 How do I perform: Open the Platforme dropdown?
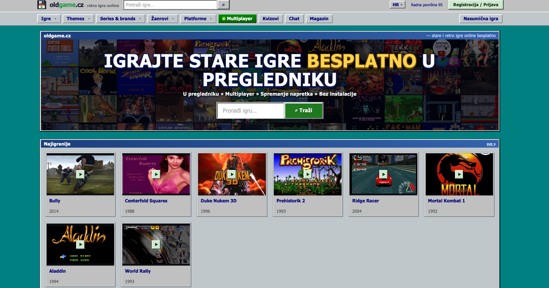pyautogui.click(x=198, y=19)
